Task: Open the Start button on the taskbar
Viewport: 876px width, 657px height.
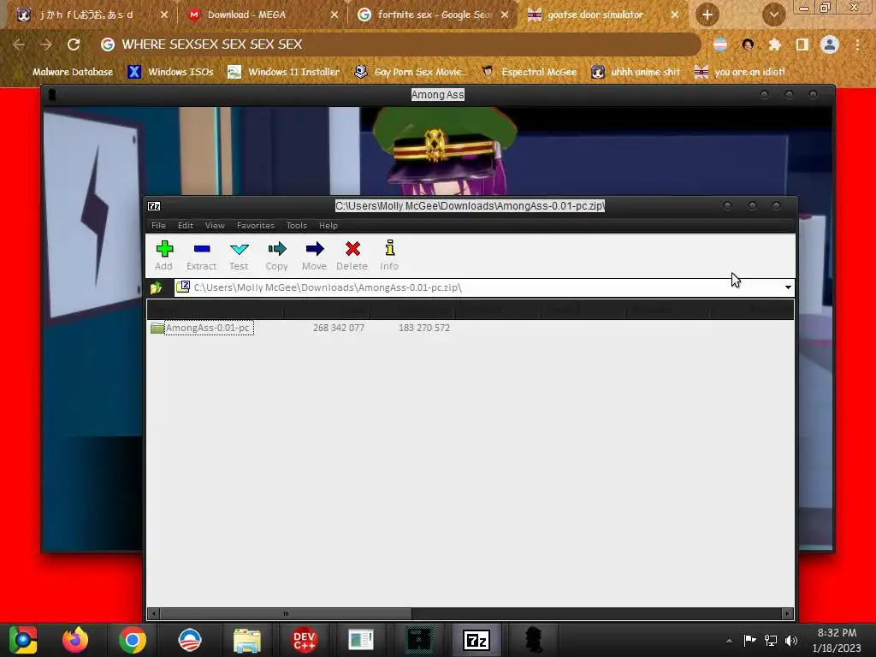Action: click(23, 640)
